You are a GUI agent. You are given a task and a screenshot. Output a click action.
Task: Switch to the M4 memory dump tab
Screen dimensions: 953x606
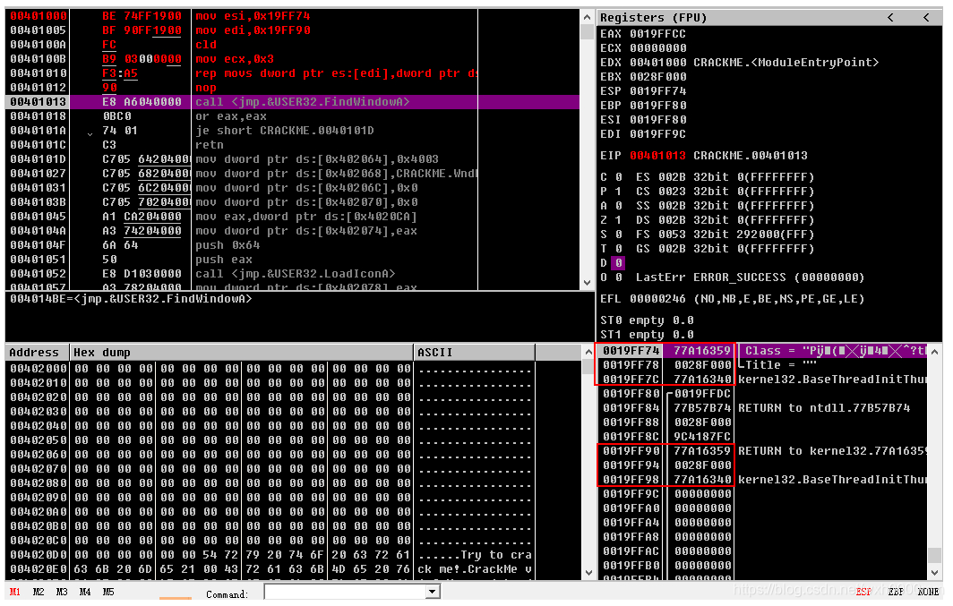(x=85, y=592)
